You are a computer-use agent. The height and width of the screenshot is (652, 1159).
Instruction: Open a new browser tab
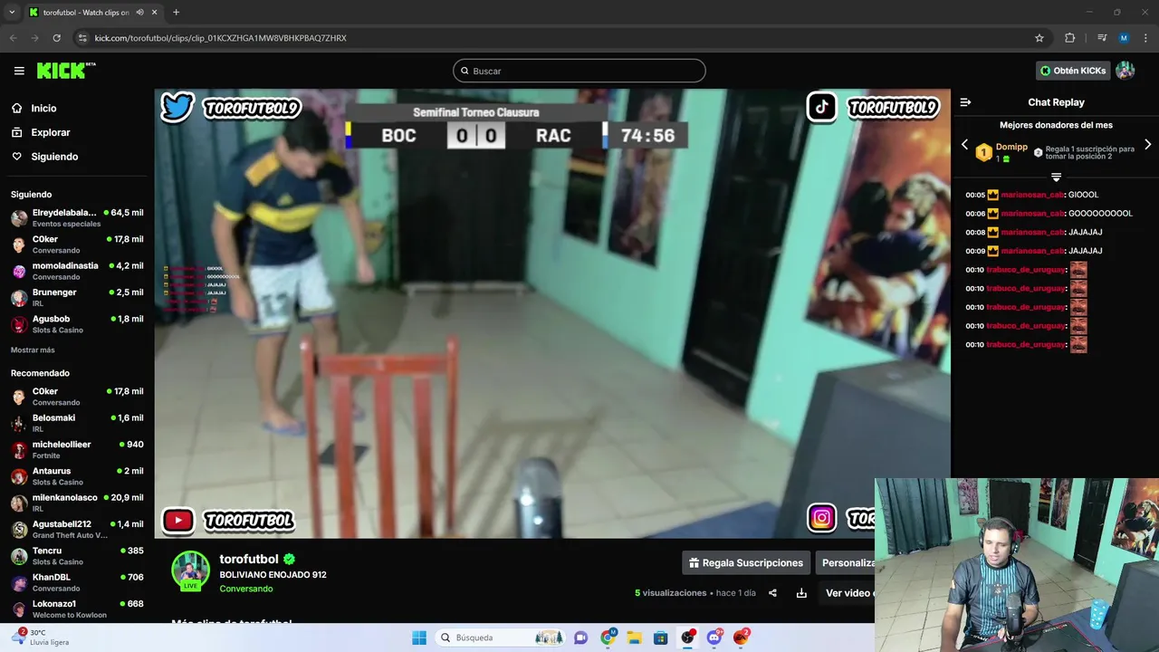click(176, 12)
